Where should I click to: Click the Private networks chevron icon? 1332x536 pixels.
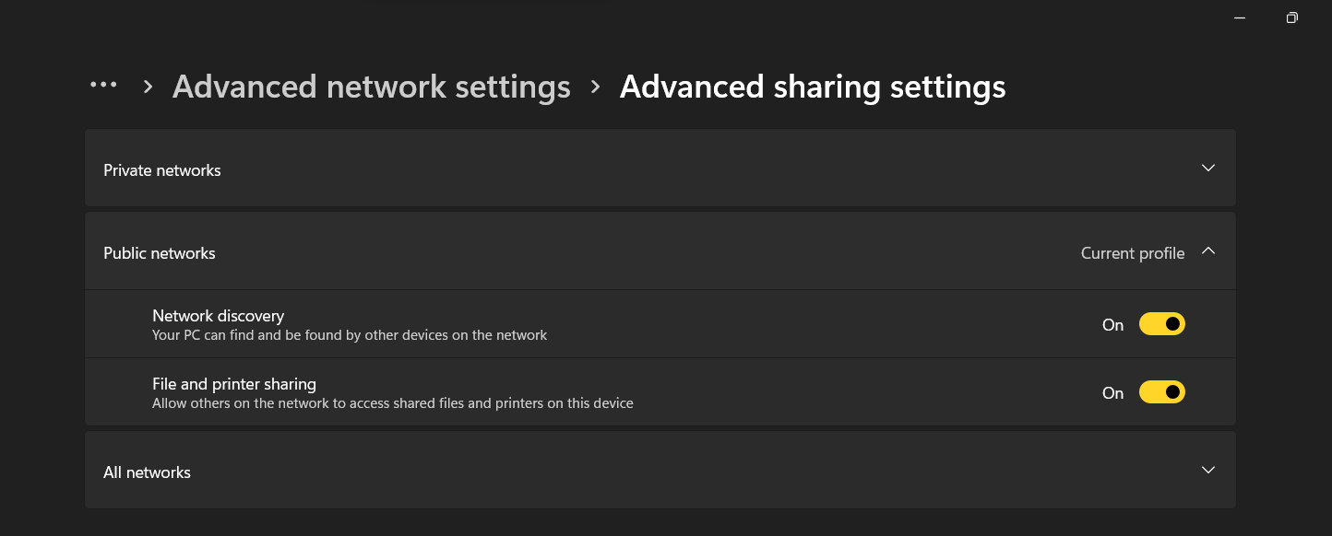1208,169
